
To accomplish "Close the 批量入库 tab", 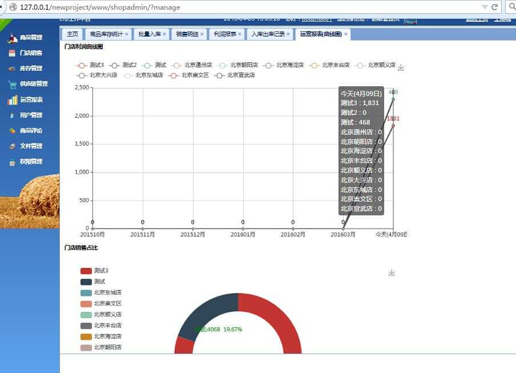I will (x=164, y=34).
